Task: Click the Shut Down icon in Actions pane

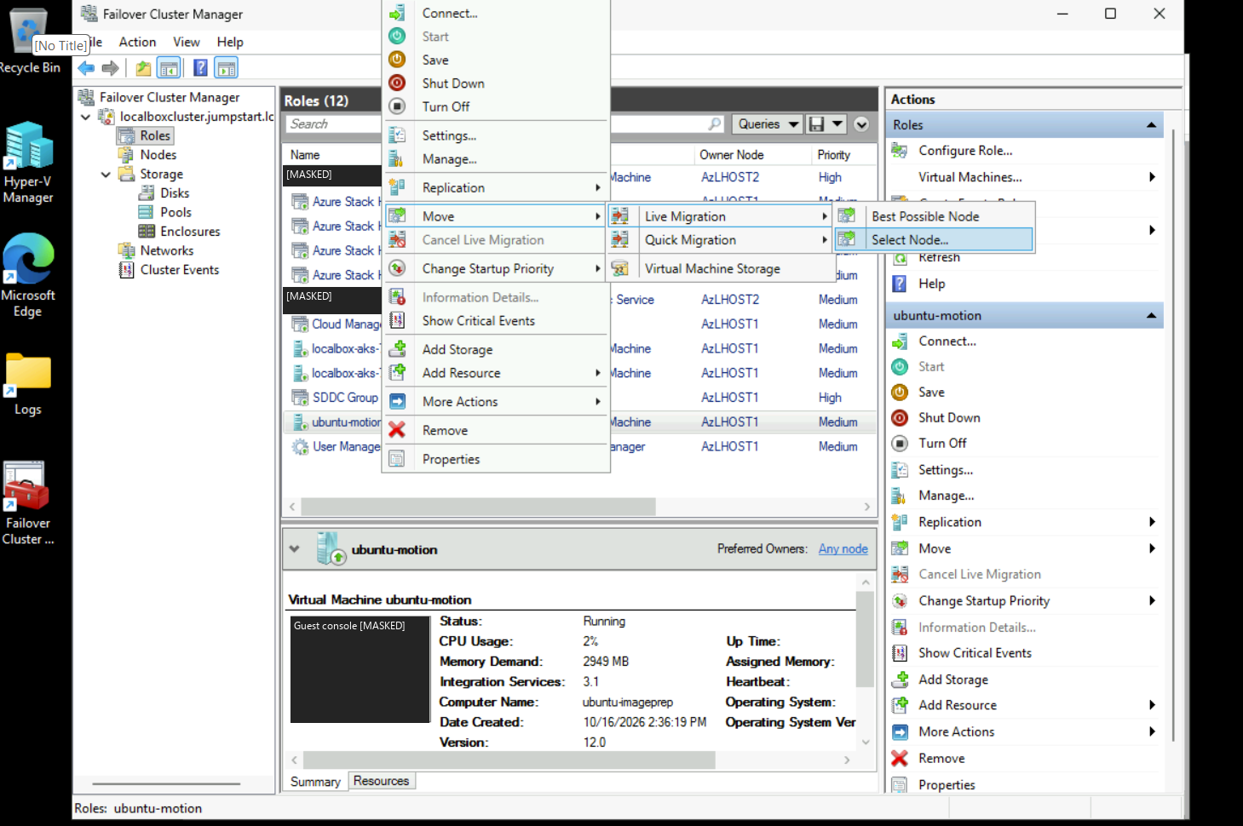Action: coord(900,417)
